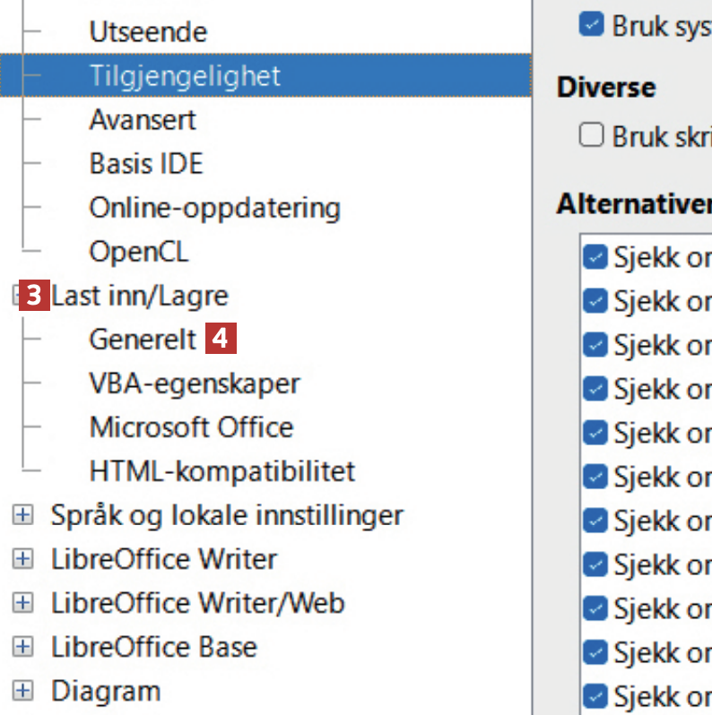Uncheck the last visible 'Sjekk' list item
The height and width of the screenshot is (715, 712).
595,695
